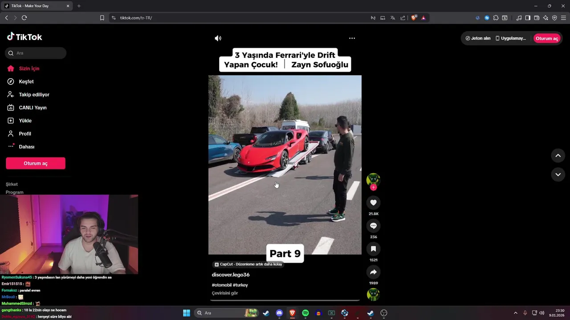Open discover.lego36 profile link
This screenshot has height=320, width=570.
click(x=231, y=275)
